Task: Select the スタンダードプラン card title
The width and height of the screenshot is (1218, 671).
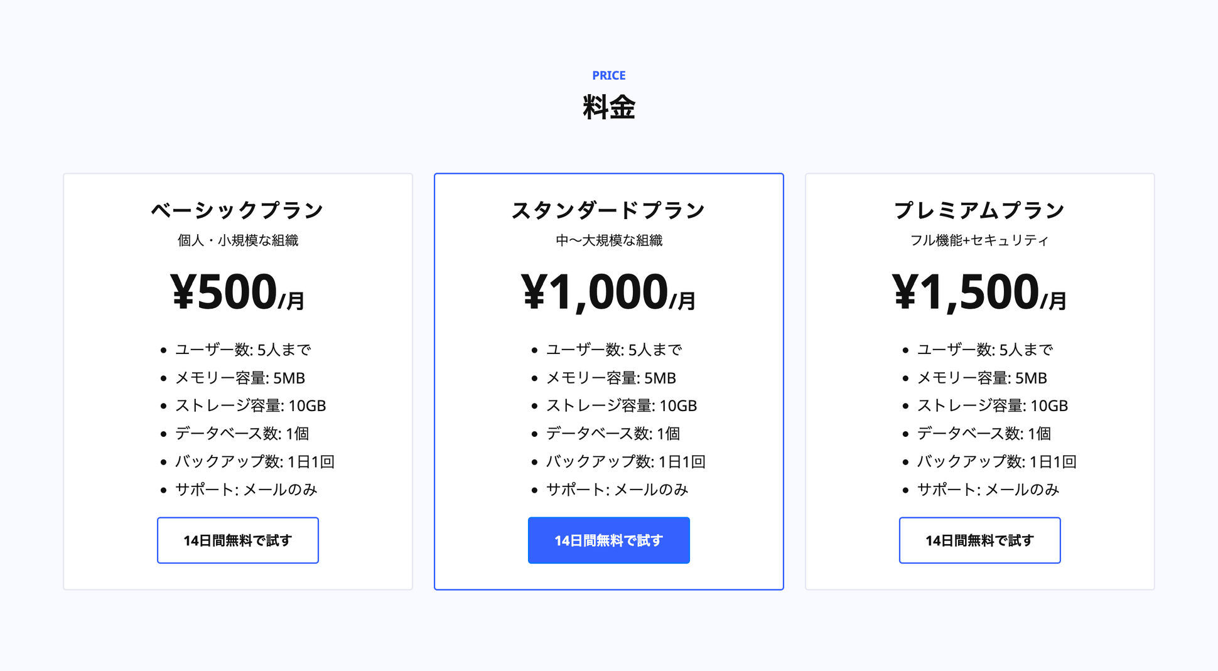Action: 608,210
